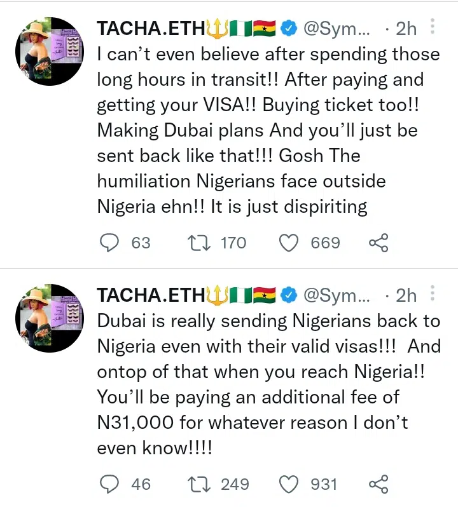The height and width of the screenshot is (507, 458).
Task: Open TACHA.ETH display name in second tweet
Action: pos(151,295)
